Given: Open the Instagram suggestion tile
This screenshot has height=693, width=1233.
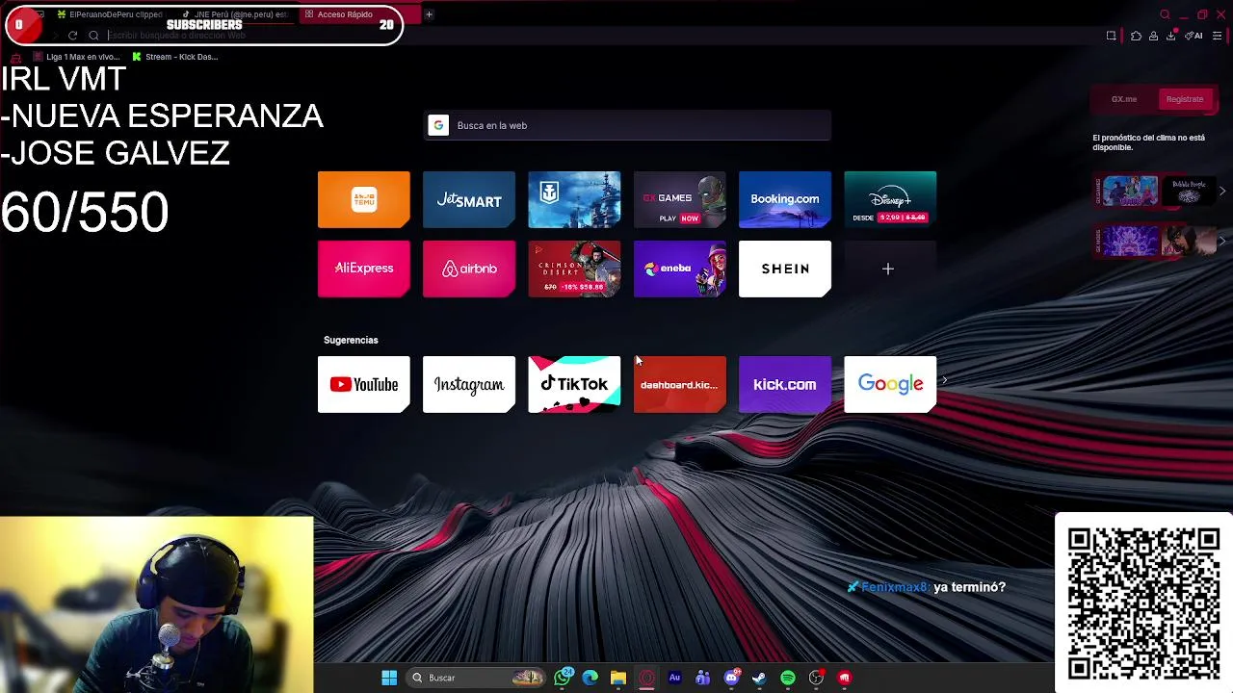Looking at the screenshot, I should [x=469, y=384].
